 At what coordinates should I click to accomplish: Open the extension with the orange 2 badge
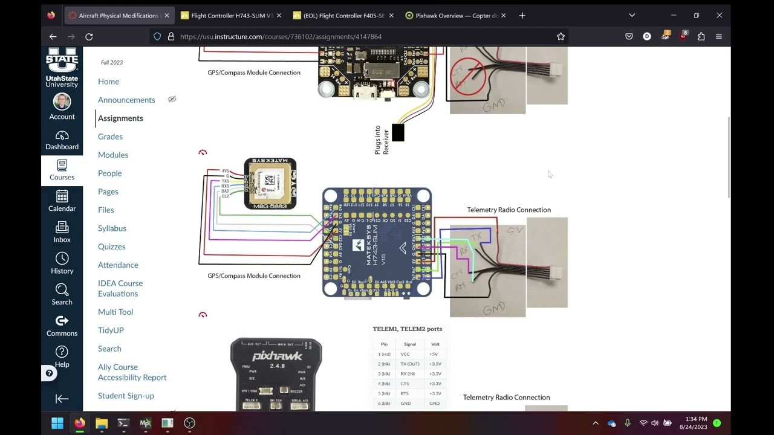[665, 36]
